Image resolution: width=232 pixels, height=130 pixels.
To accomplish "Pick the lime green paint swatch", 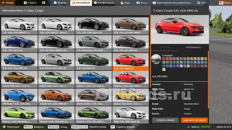I will (x=164, y=62).
